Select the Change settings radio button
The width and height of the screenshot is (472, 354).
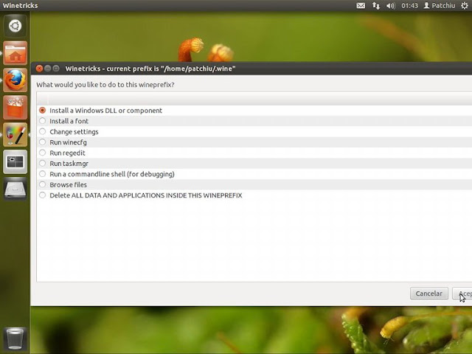point(42,131)
